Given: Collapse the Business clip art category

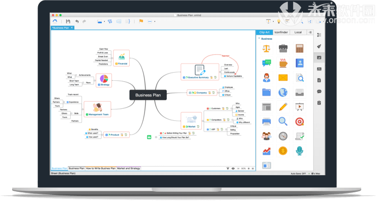Looking at the screenshot, I should click(x=259, y=39).
